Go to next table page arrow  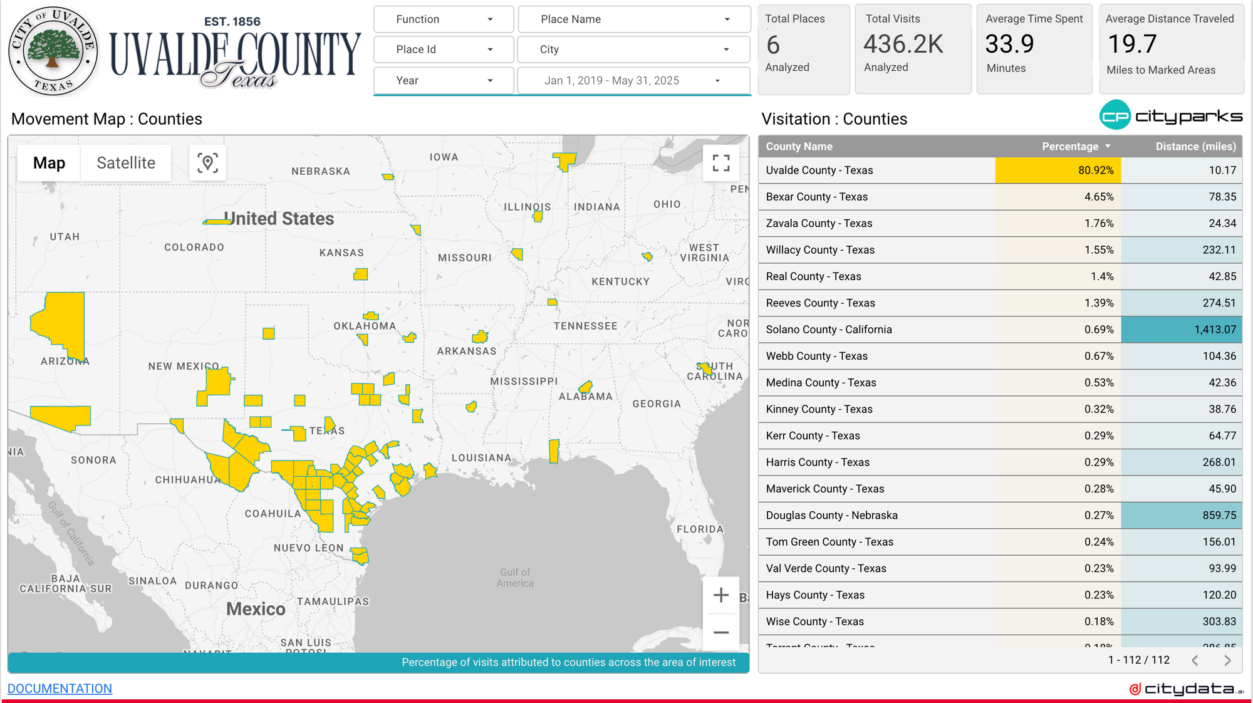[1227, 660]
